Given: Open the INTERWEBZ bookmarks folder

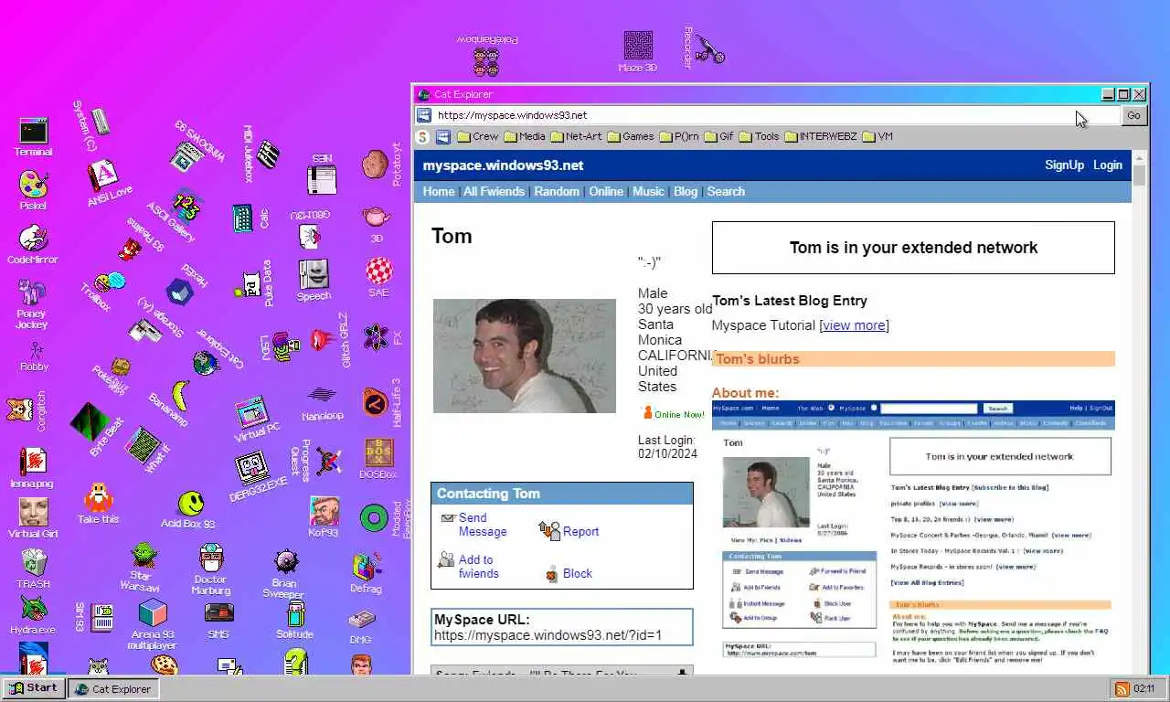Looking at the screenshot, I should (821, 137).
